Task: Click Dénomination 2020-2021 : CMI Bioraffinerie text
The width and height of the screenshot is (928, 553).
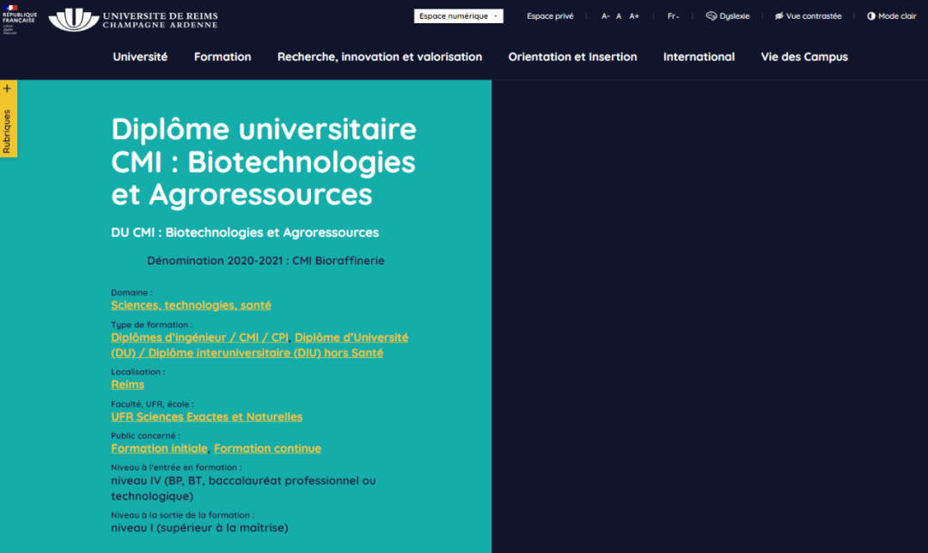Action: (266, 261)
